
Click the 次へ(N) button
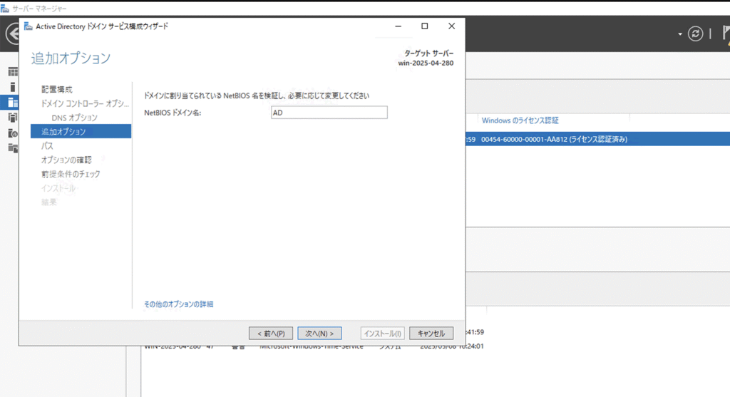[319, 334]
